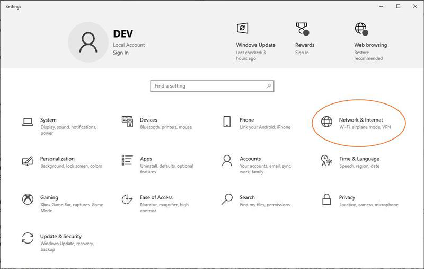Focus the Find a setting field

[213, 86]
